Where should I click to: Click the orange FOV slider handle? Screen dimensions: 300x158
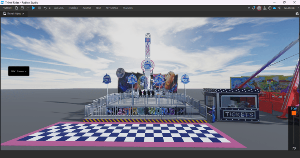pyautogui.click(x=294, y=113)
